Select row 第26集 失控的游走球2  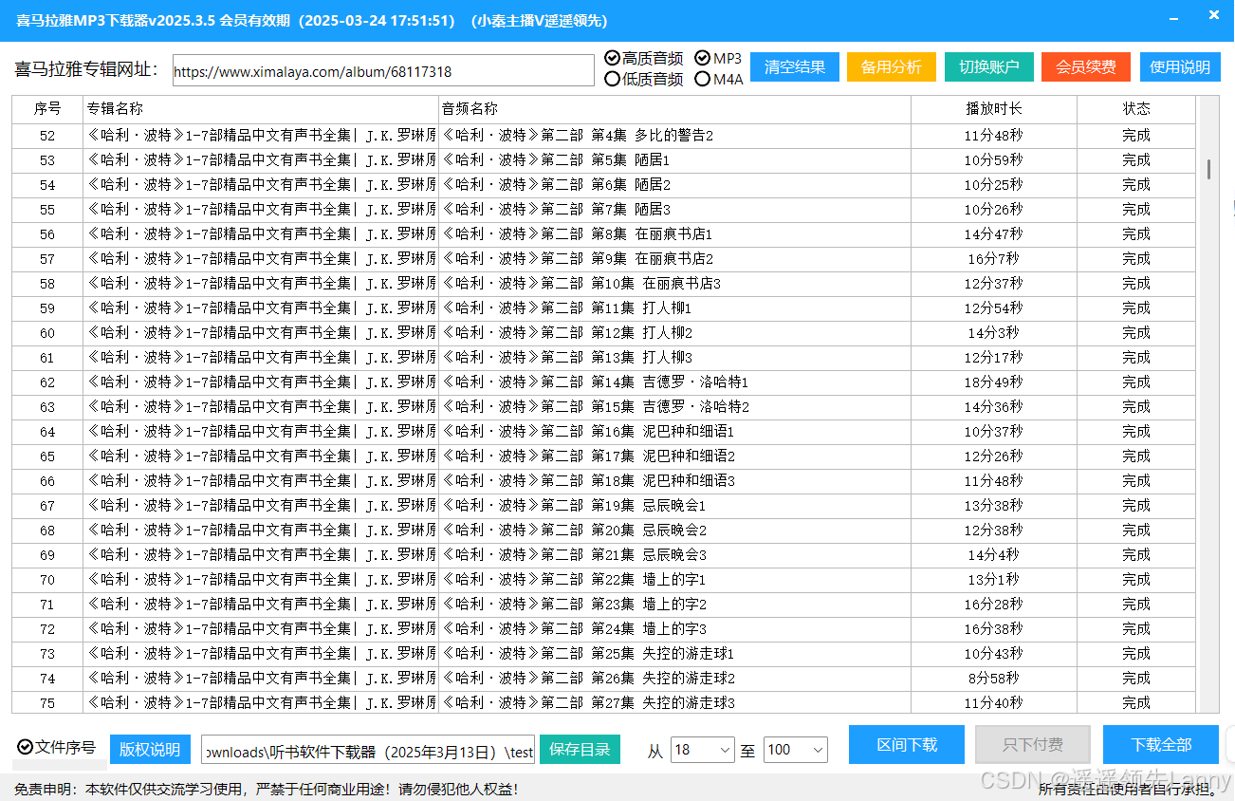pyautogui.click(x=604, y=679)
